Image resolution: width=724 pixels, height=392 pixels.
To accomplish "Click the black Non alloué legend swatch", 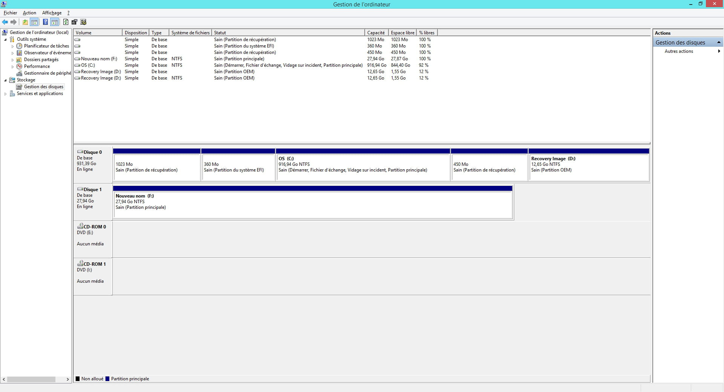I will click(x=78, y=379).
